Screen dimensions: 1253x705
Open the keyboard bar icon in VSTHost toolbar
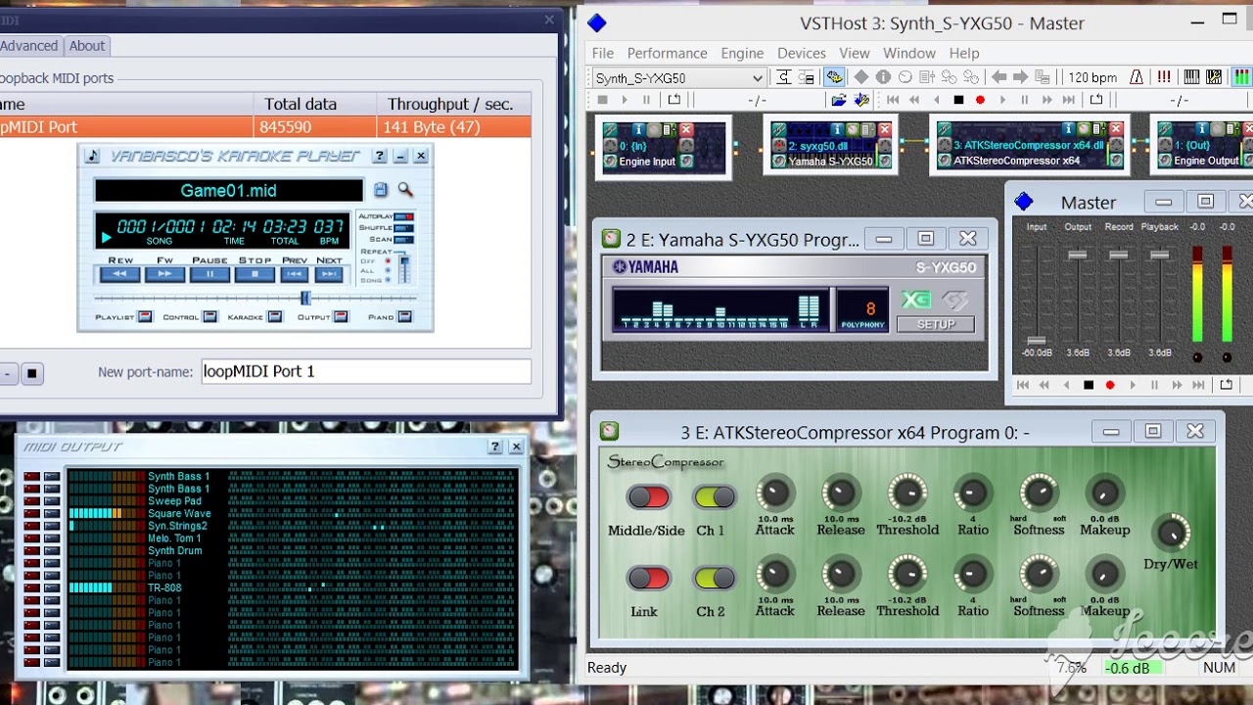pos(1191,77)
